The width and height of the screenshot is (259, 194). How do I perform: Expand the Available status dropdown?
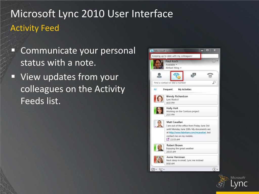click(x=176, y=65)
